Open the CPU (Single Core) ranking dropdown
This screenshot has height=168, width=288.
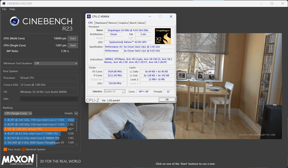pyautogui.click(x=18, y=113)
